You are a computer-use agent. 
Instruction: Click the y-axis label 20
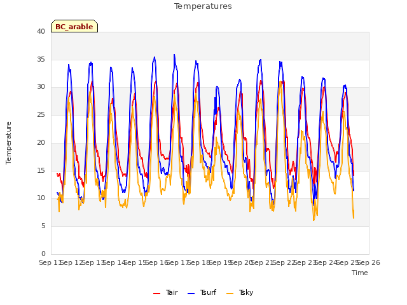[x=41, y=142]
